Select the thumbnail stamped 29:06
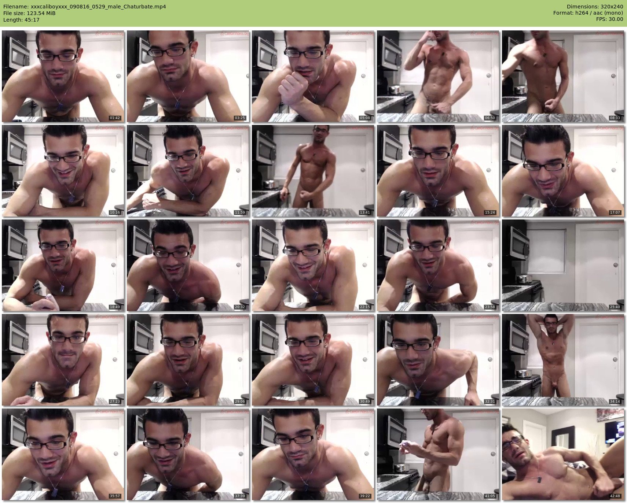Image resolution: width=627 pixels, height=503 pixels. pyautogui.click(x=188, y=360)
